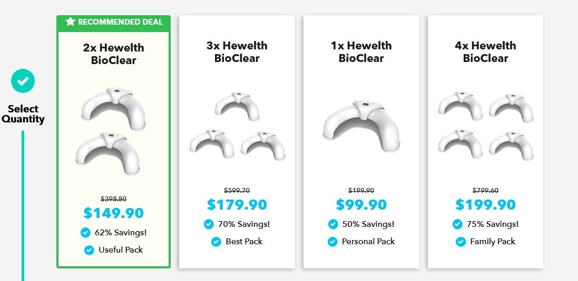
Task: Click checkmark icon beside Best Pack
Action: 216,241
